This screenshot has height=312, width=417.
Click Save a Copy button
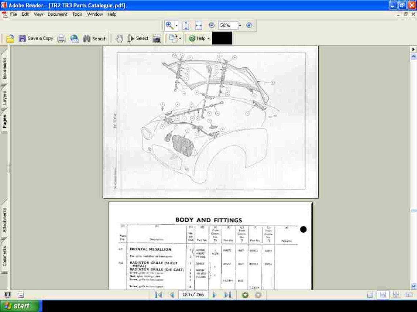[35, 38]
